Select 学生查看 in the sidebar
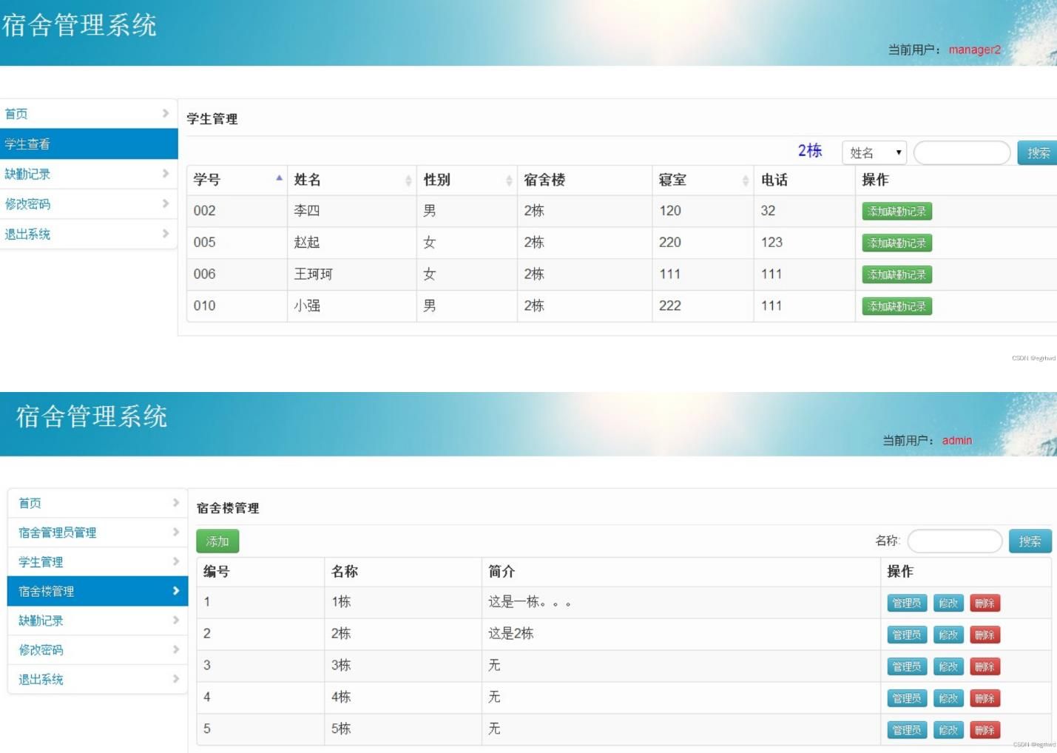1057x753 pixels. pos(27,143)
